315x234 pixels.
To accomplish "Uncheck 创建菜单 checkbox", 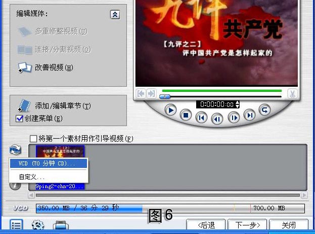I will [x=20, y=119].
